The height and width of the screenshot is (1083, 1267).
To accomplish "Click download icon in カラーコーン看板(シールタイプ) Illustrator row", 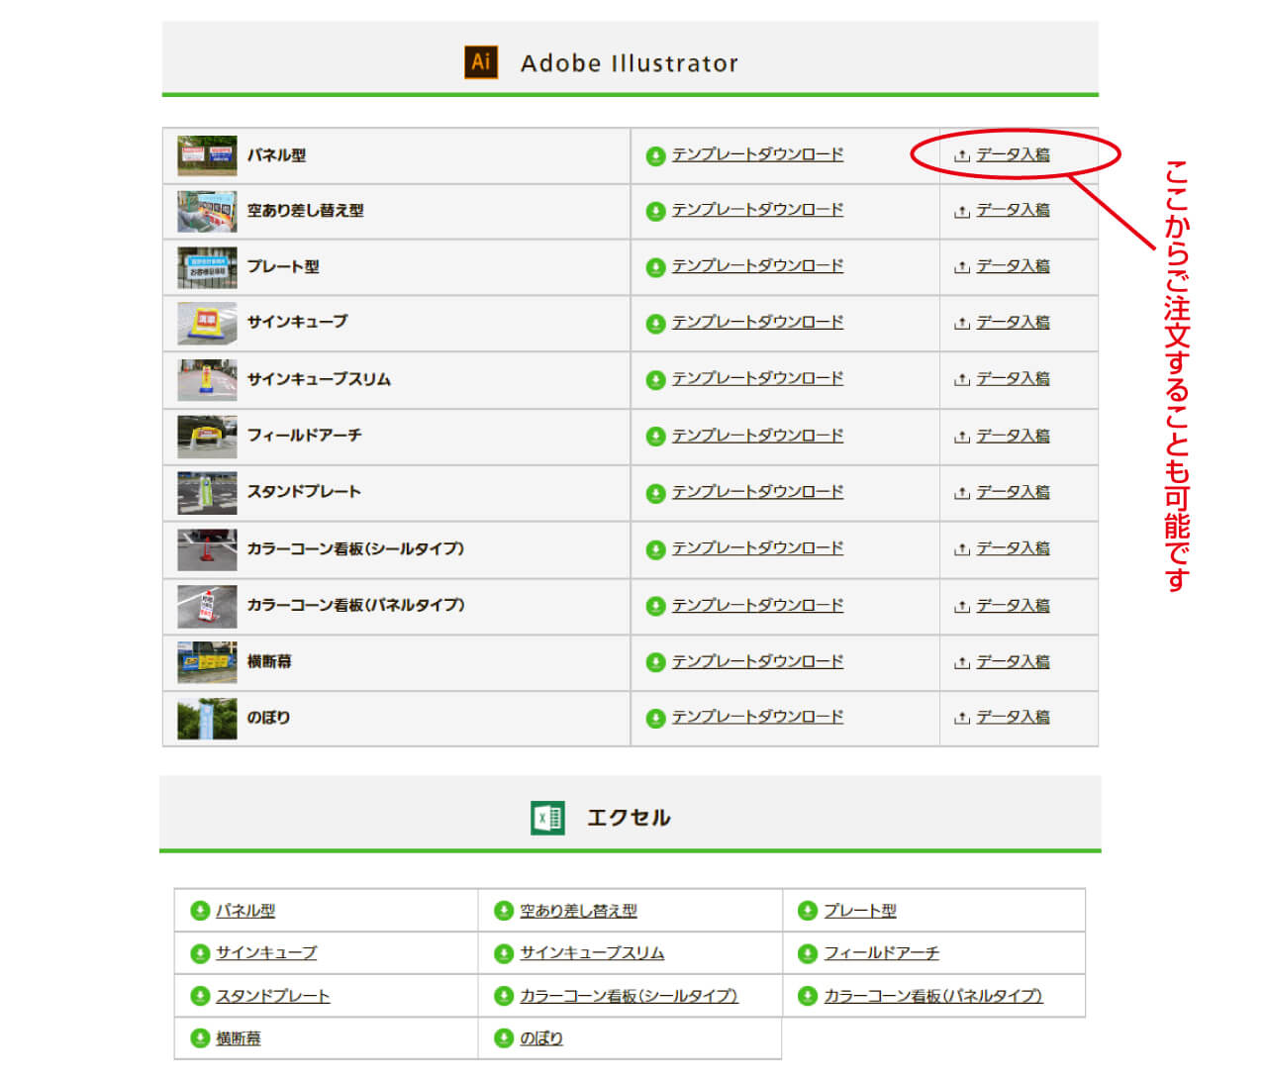I will [655, 549].
